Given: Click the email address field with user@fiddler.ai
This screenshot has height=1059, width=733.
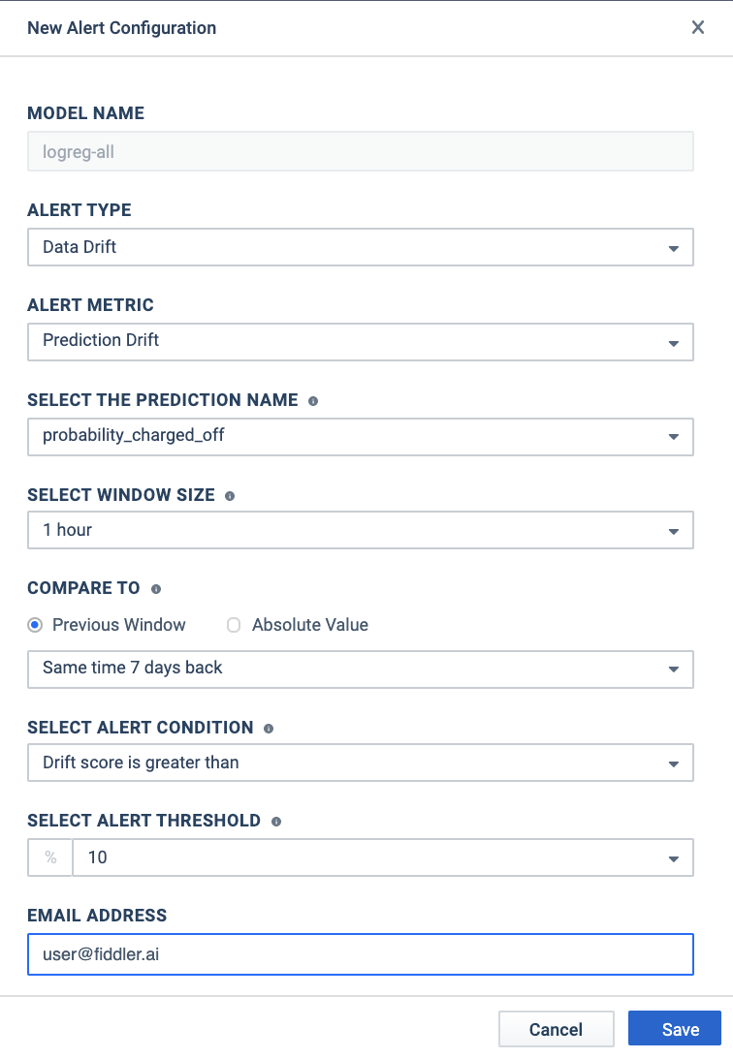Looking at the screenshot, I should [x=360, y=954].
